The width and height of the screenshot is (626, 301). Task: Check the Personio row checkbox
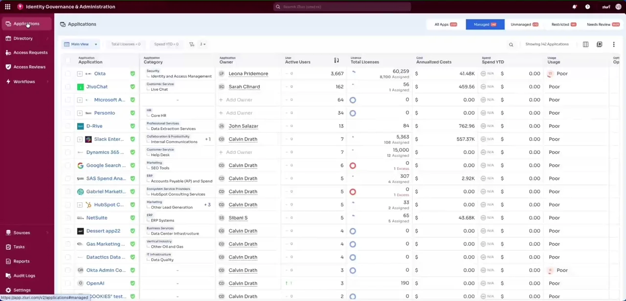tap(68, 113)
